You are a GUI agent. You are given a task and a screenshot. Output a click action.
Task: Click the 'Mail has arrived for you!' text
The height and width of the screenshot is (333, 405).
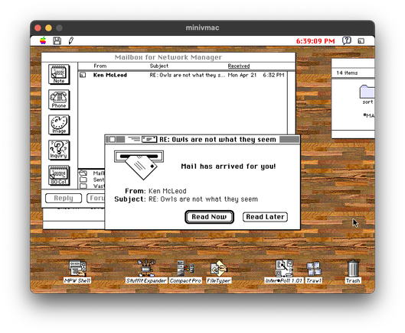(x=228, y=166)
